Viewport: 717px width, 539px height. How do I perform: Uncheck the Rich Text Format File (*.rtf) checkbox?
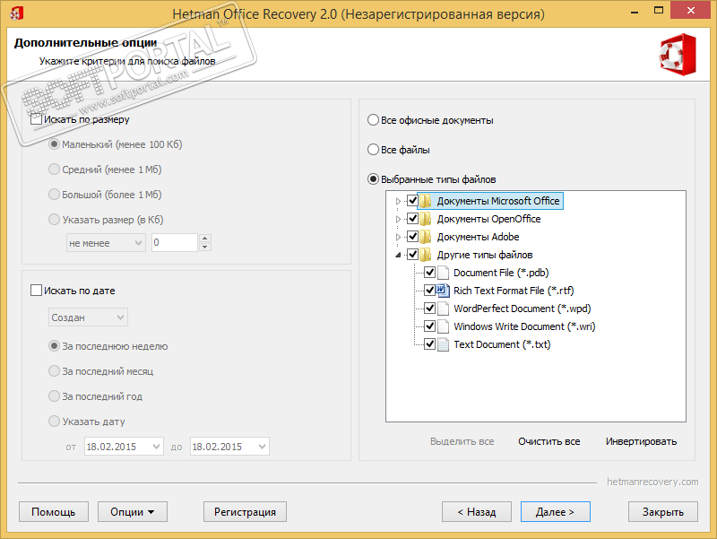click(429, 290)
